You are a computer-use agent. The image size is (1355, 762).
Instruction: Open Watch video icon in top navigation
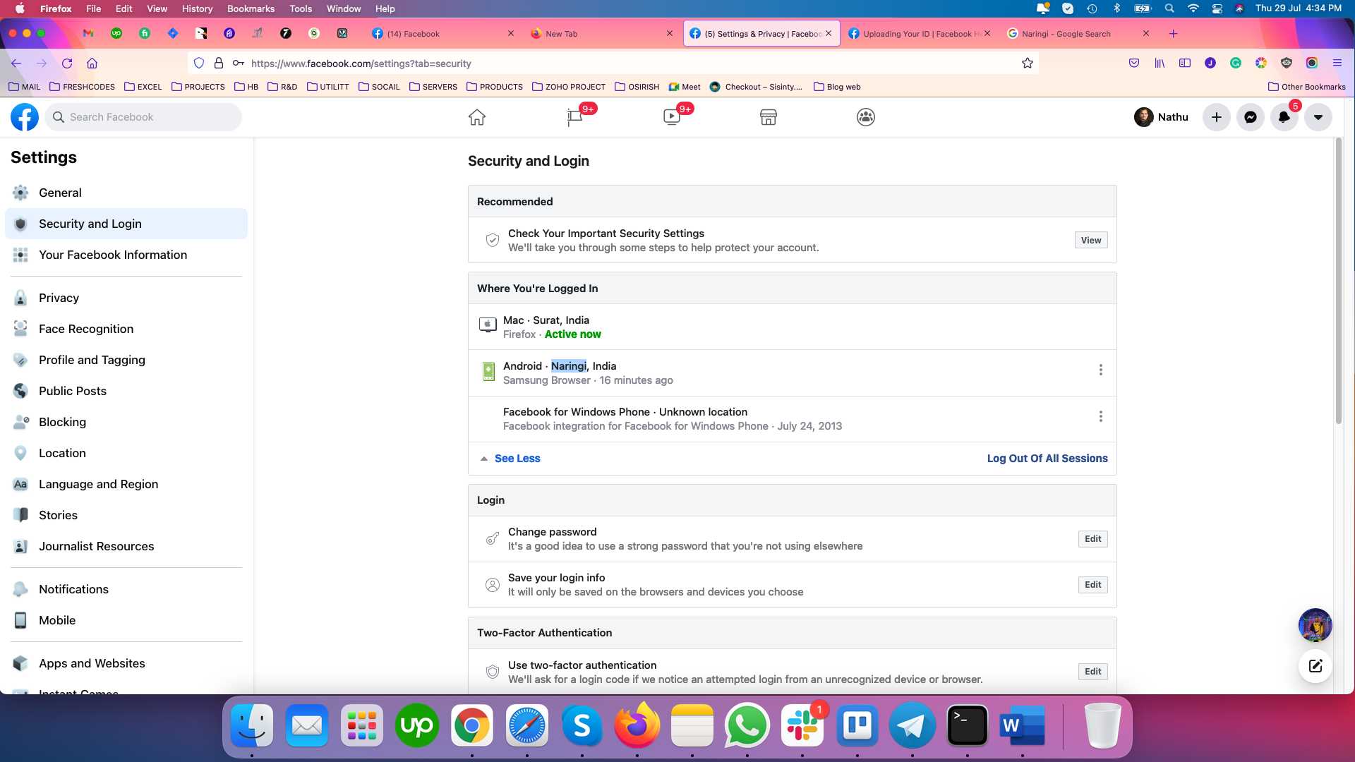coord(672,117)
